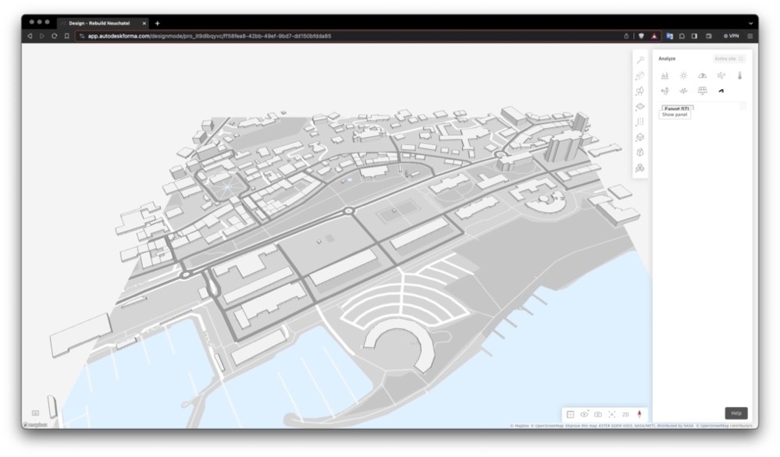780x457 pixels.
Task: Expand the browser tab list chevron
Action: coord(750,23)
